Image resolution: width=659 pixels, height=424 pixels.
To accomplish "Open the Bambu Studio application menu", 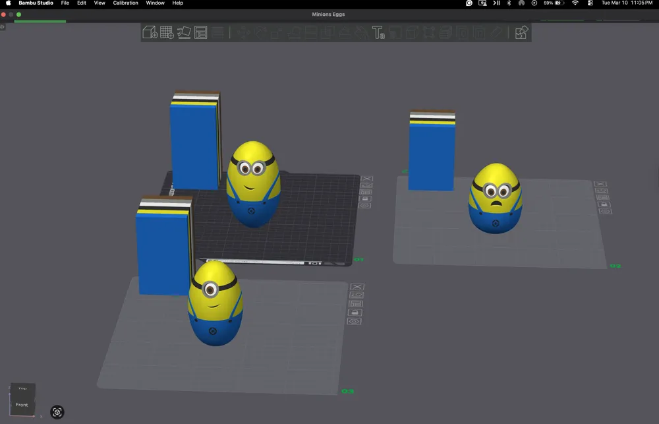I will [36, 3].
